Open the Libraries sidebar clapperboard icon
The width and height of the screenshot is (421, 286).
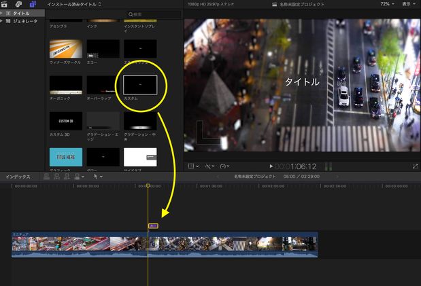click(x=4, y=4)
